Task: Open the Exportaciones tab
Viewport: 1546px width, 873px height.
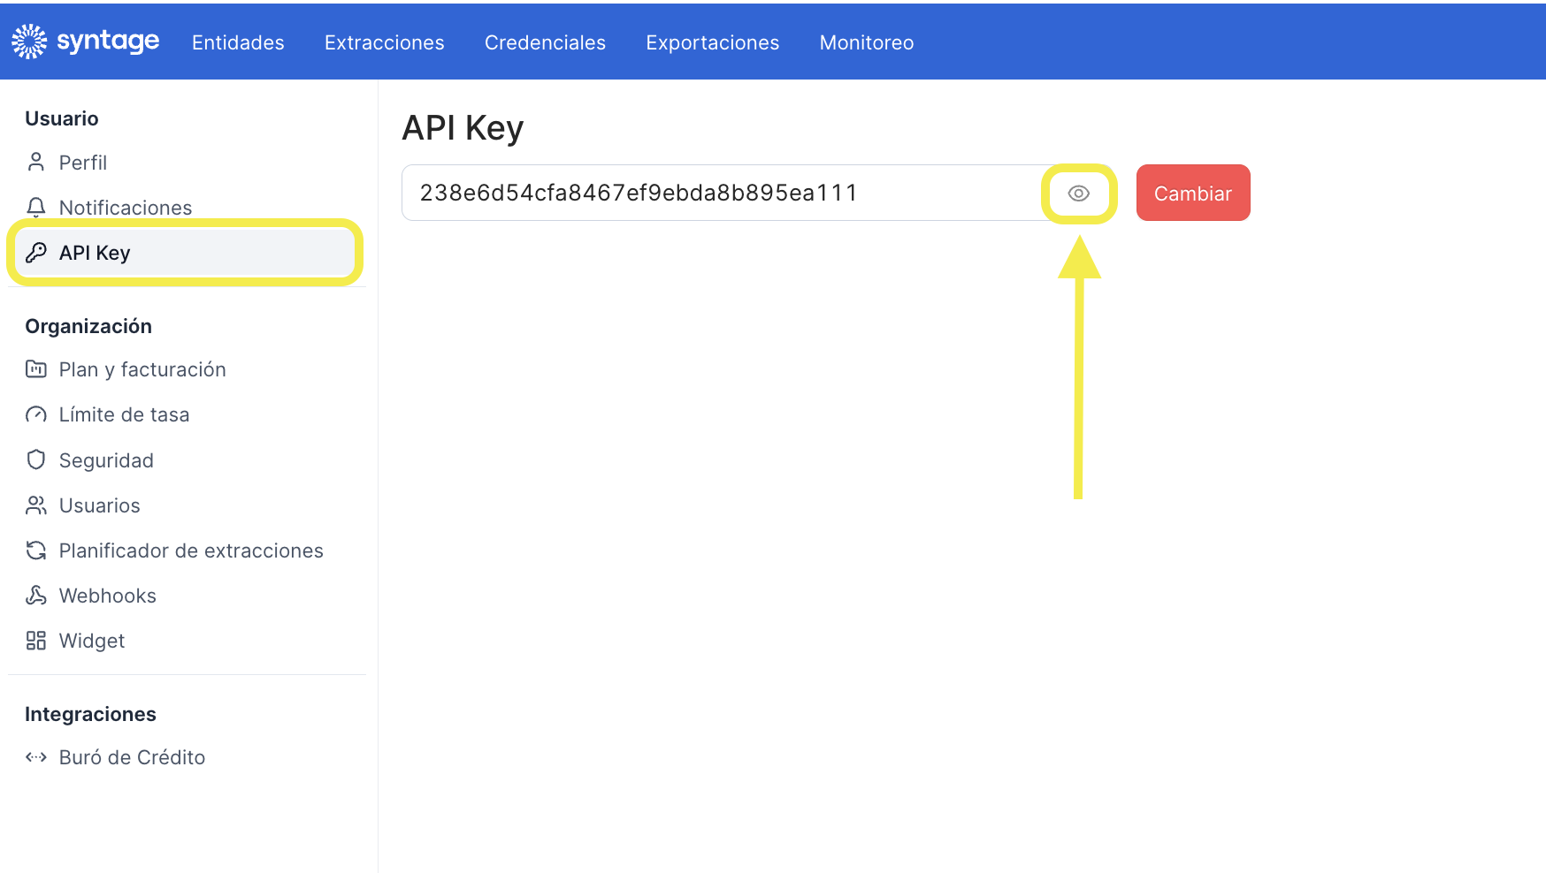Action: tap(712, 42)
